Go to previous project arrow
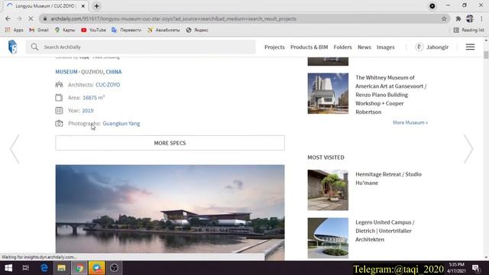489x275 pixels. pos(15,149)
